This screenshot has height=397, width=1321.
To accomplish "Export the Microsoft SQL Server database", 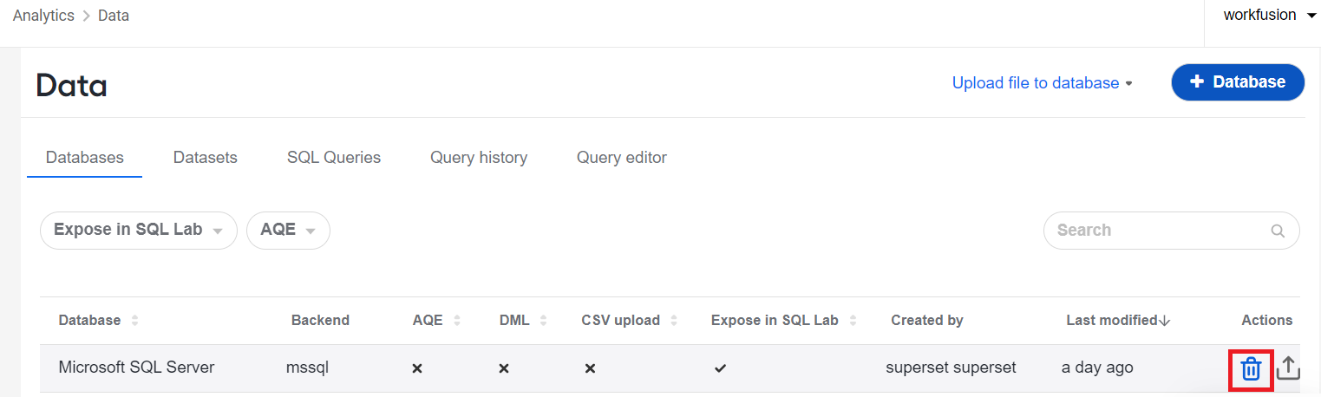I will tap(1289, 368).
